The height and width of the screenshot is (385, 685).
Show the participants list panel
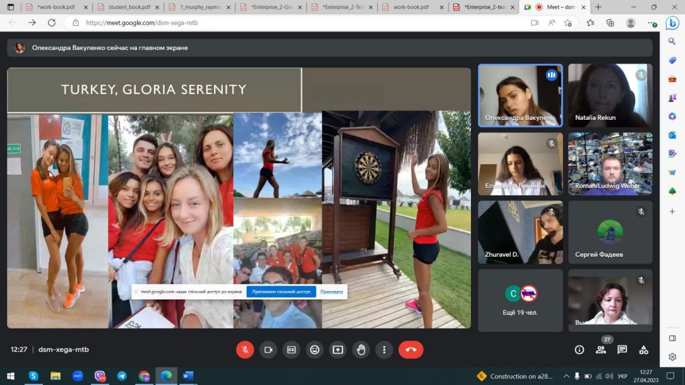coord(601,350)
